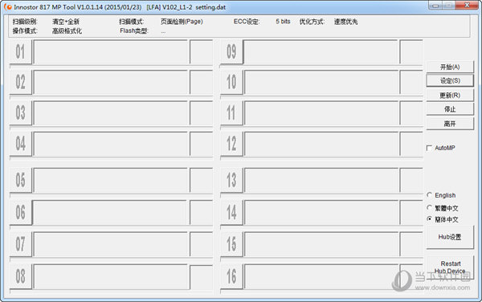Click the port 14 number button
The height and width of the screenshot is (302, 482).
pyautogui.click(x=231, y=212)
